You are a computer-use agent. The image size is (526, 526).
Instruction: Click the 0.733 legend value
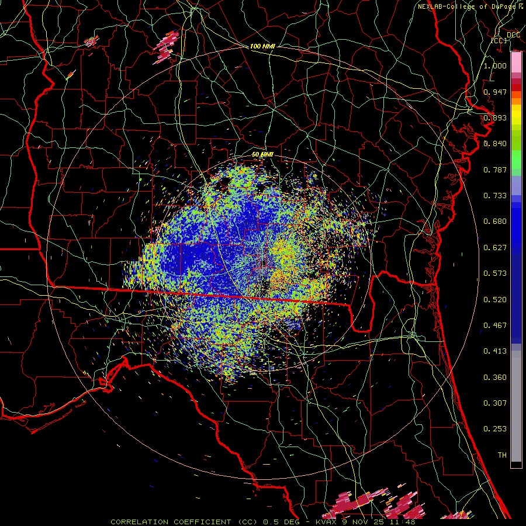point(495,196)
